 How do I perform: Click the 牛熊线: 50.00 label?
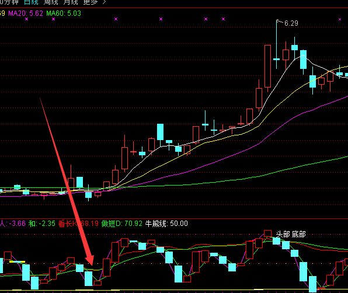[x=166, y=224]
